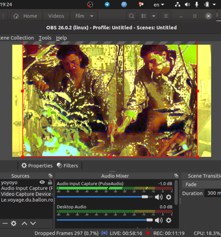Click the REC recording status indicator

tap(165, 233)
